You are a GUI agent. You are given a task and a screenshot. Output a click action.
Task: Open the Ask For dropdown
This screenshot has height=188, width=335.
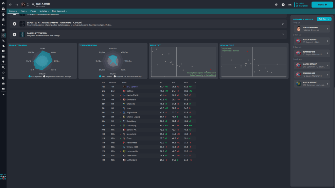click(324, 19)
